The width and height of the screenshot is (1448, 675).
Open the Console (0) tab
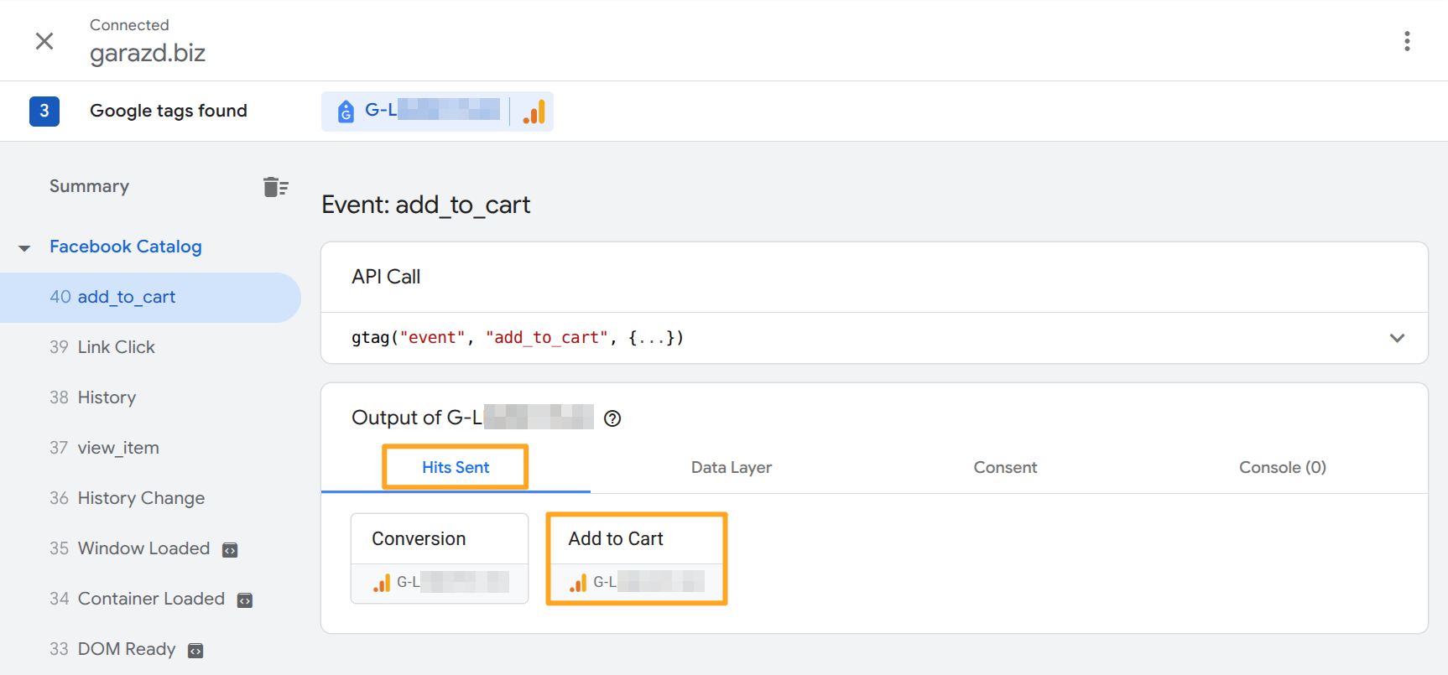pos(1282,468)
